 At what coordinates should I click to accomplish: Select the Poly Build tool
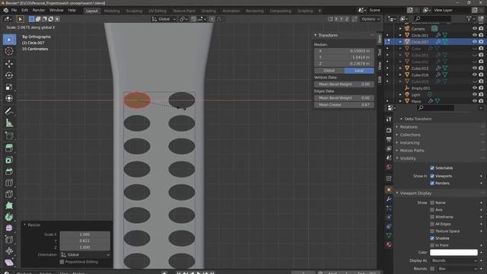click(9, 205)
